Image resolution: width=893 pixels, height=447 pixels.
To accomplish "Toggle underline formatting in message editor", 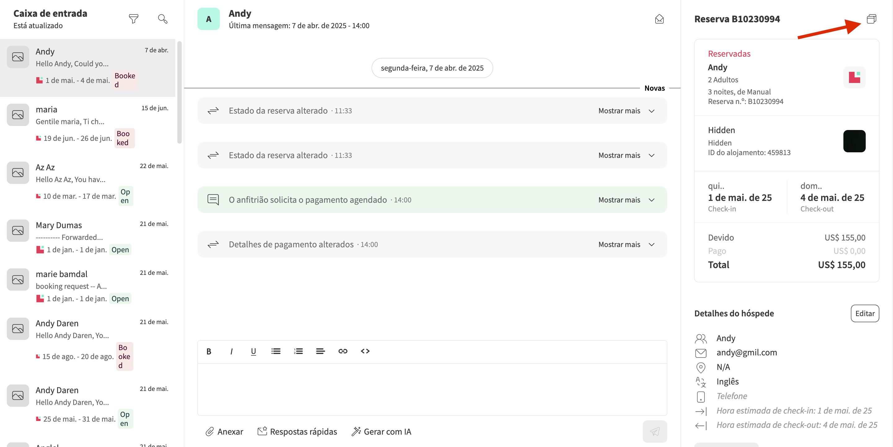I will tap(253, 351).
